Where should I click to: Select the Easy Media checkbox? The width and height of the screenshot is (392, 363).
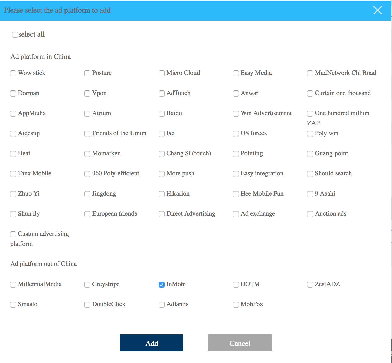click(236, 73)
